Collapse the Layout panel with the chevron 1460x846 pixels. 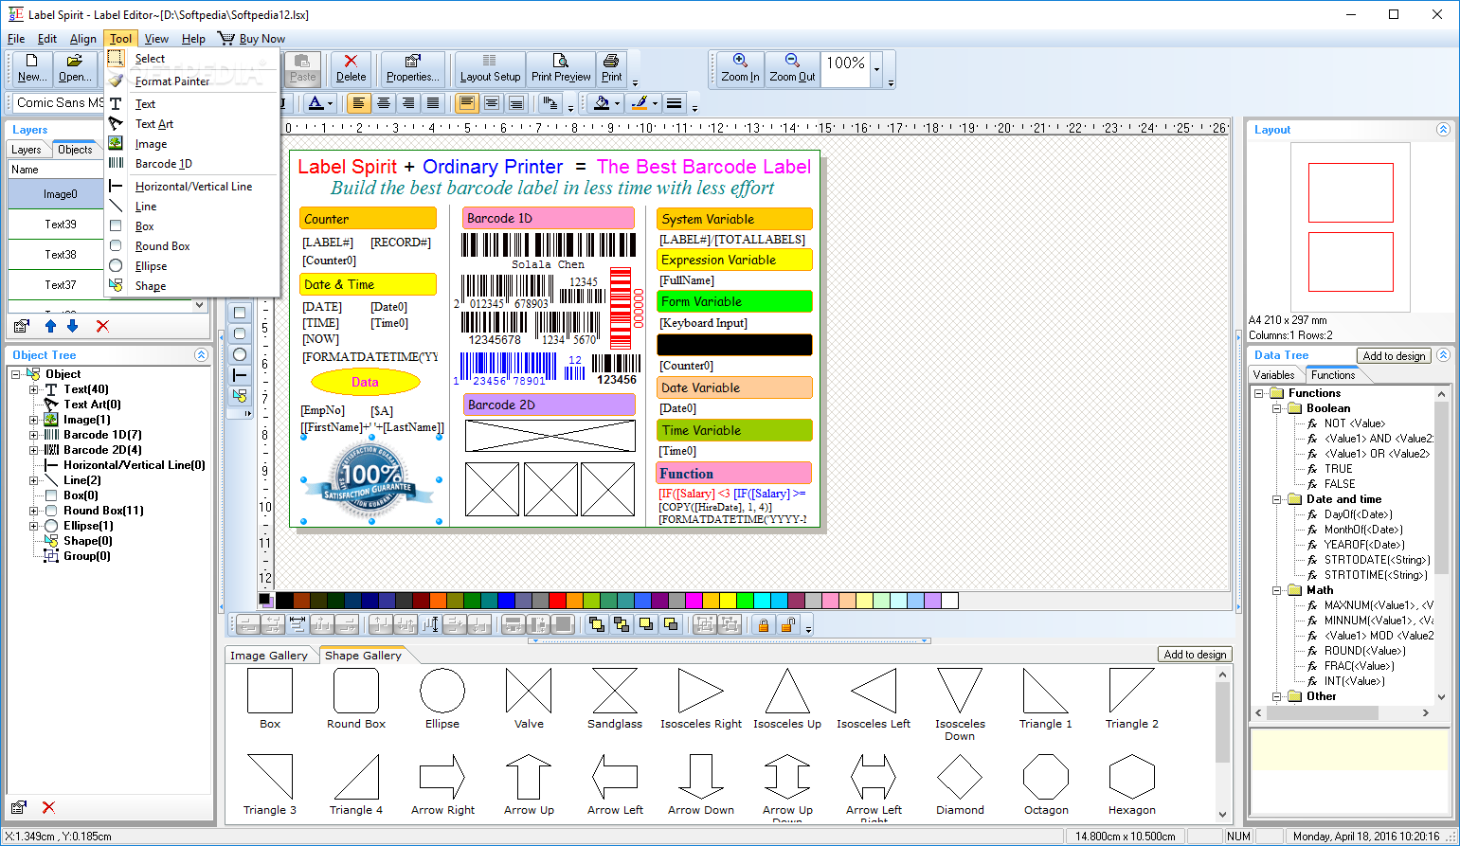click(1443, 129)
